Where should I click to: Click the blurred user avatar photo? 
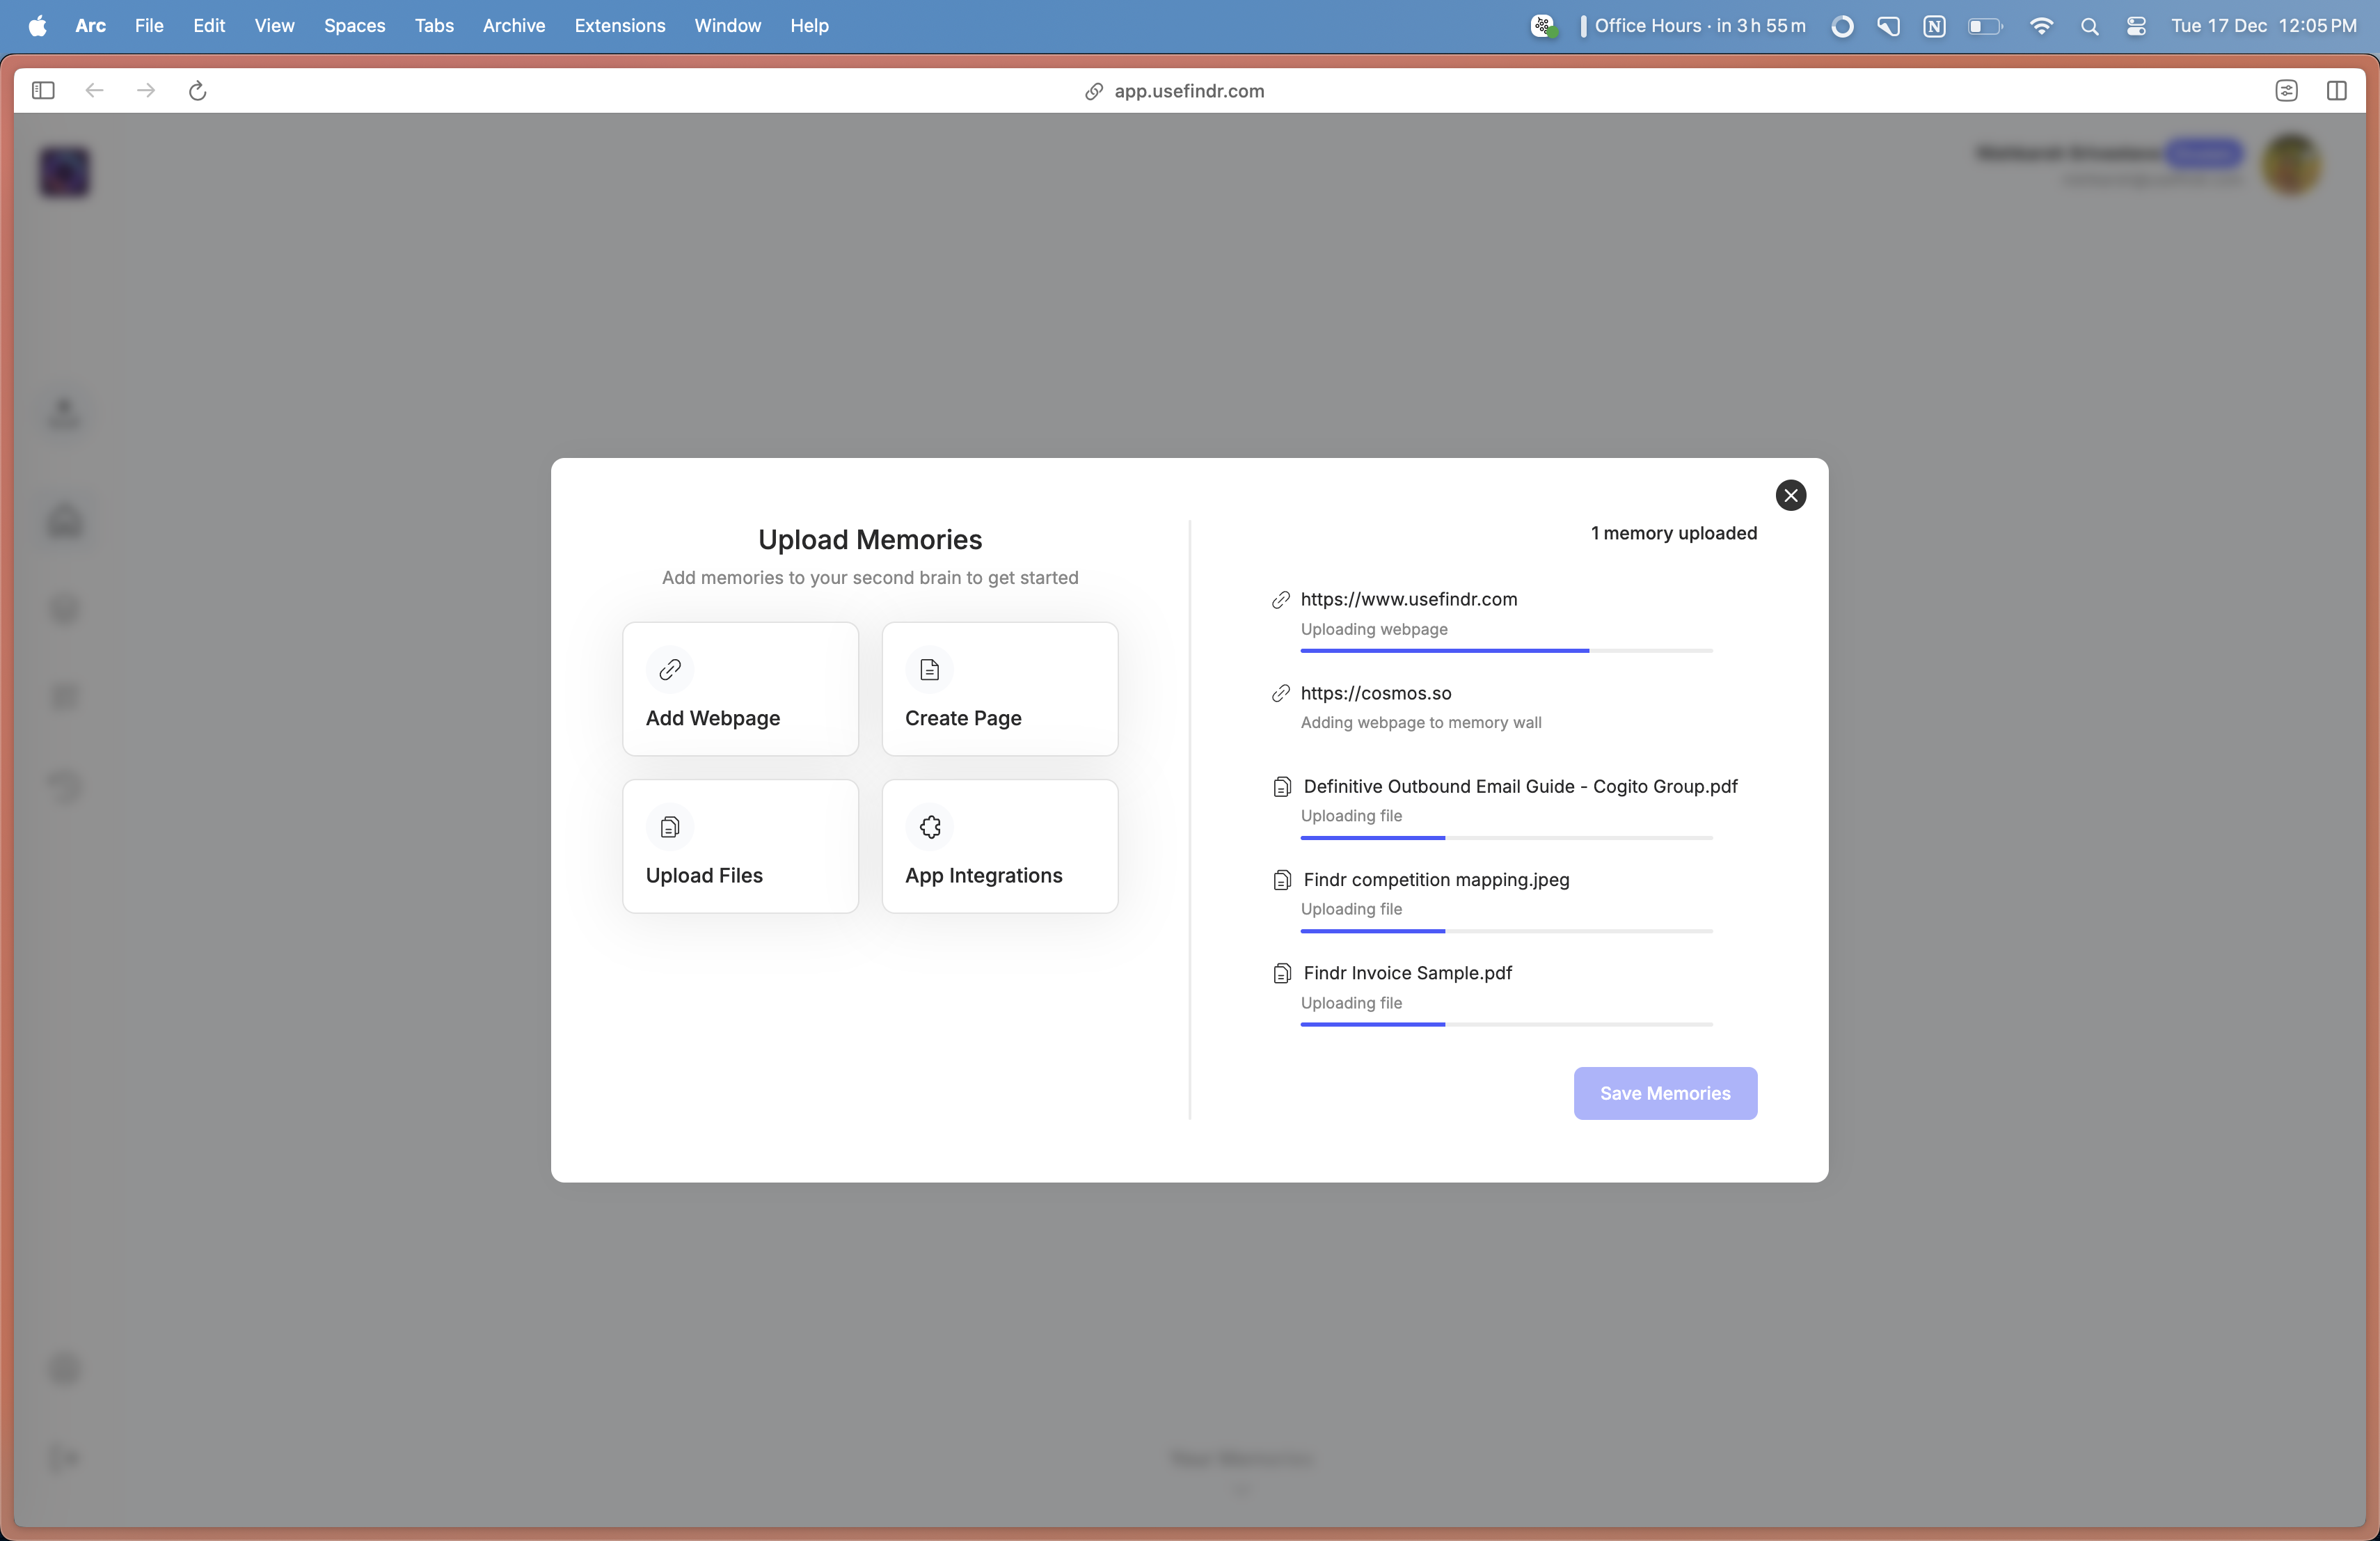[2292, 164]
